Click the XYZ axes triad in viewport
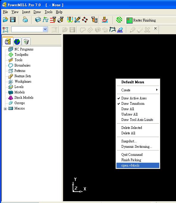Image resolution: width=176 pixels, height=203 pixels. click(79, 185)
